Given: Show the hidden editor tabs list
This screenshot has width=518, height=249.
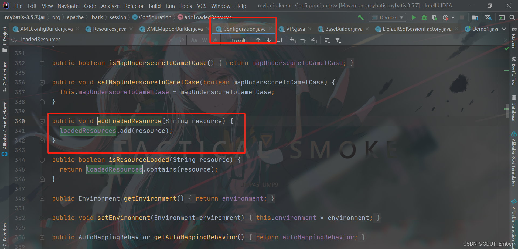Looking at the screenshot, I should click(504, 29).
